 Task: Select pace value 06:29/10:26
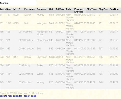pos(80,82)
